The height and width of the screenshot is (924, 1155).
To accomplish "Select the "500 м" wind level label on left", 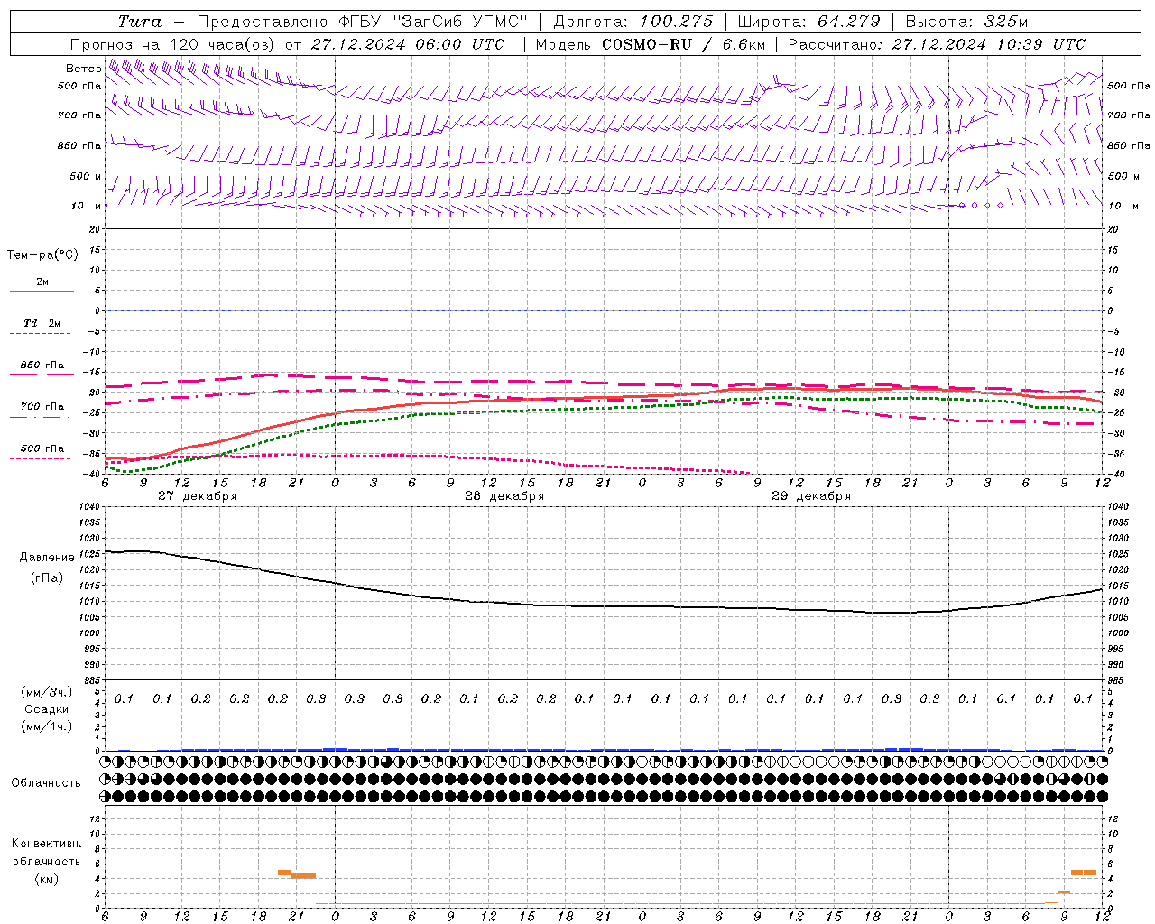I will pyautogui.click(x=87, y=176).
